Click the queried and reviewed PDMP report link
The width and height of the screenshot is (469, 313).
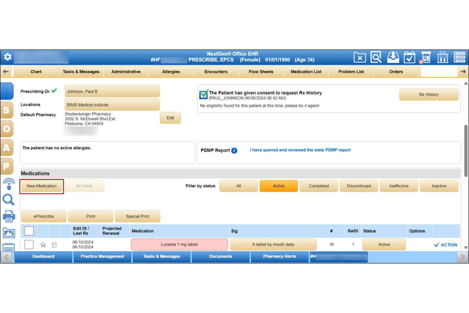(300, 150)
